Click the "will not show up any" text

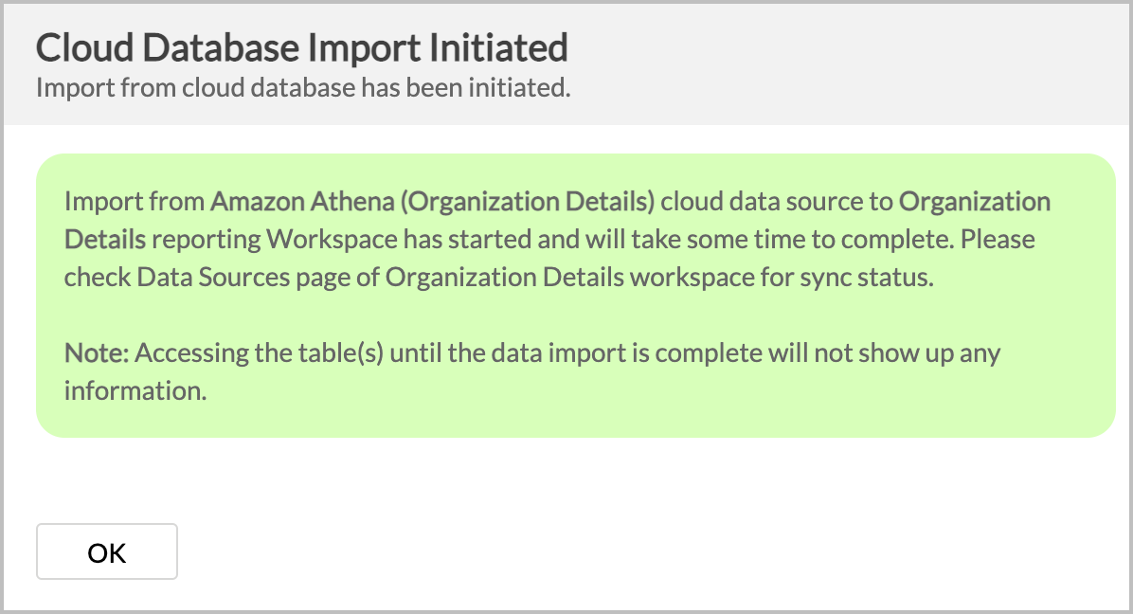(884, 353)
